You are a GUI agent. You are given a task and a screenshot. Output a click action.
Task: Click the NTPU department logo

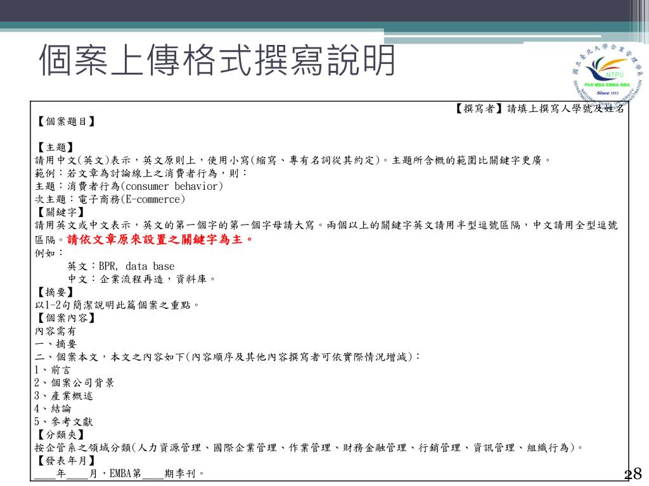608,75
